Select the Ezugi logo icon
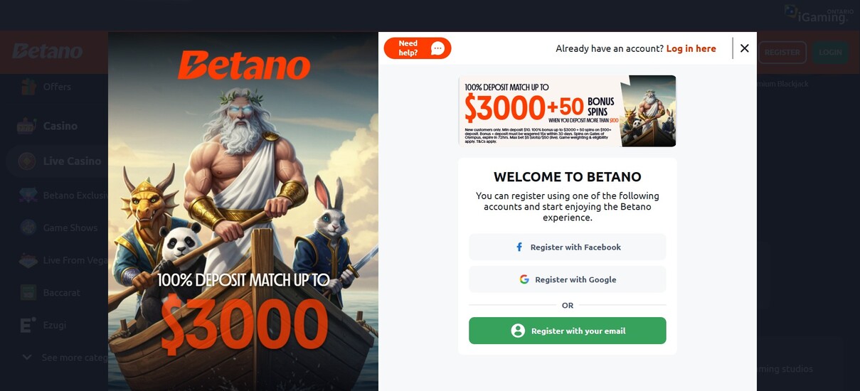 [28, 325]
